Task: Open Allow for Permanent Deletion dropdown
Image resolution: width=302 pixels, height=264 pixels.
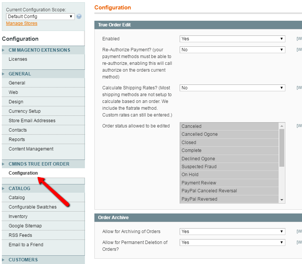Action: tap(232, 243)
